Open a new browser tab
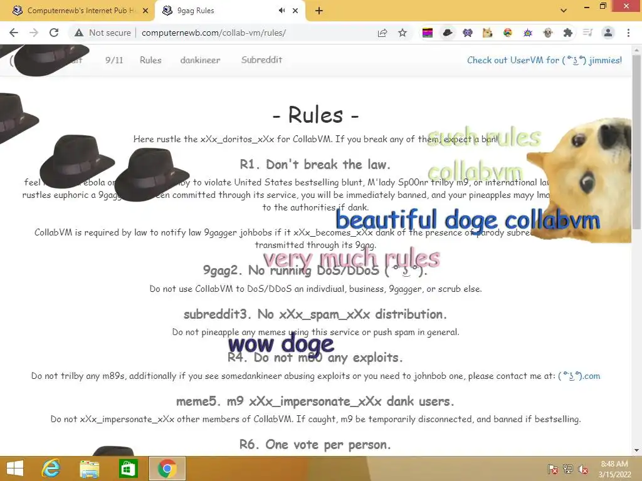The image size is (642, 481). [319, 11]
